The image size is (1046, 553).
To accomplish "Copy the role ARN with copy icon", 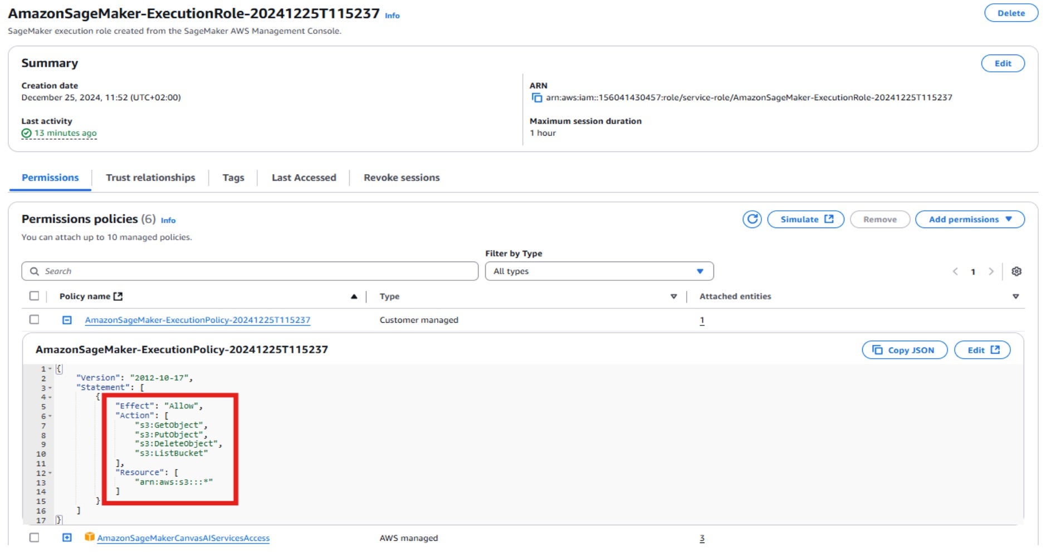I will (536, 98).
